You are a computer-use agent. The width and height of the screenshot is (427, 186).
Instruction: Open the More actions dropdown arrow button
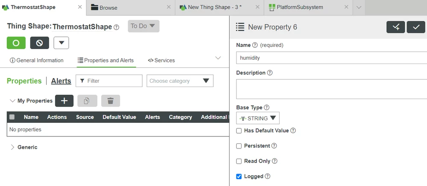61,43
